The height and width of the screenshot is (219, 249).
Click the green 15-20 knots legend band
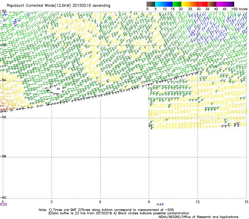pyautogui.click(x=177, y=4)
